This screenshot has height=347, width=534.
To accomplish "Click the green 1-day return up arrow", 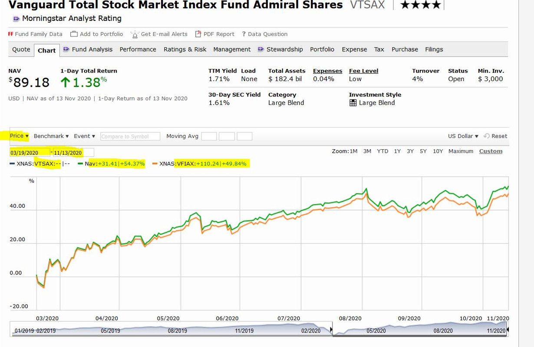I will (x=65, y=82).
